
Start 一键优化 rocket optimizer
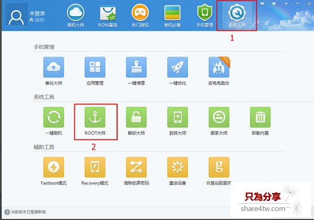coord(178,71)
